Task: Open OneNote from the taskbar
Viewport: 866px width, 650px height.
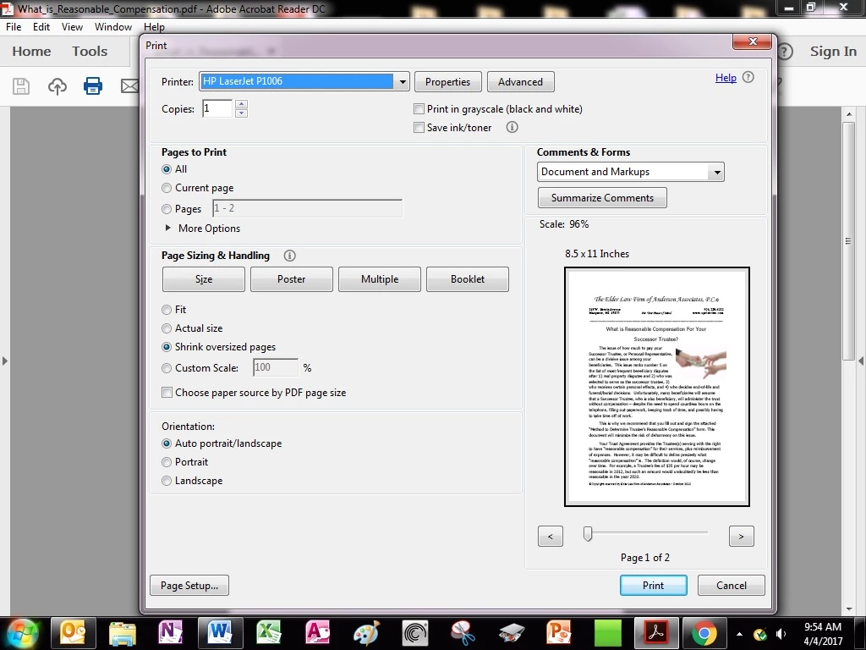Action: (171, 632)
